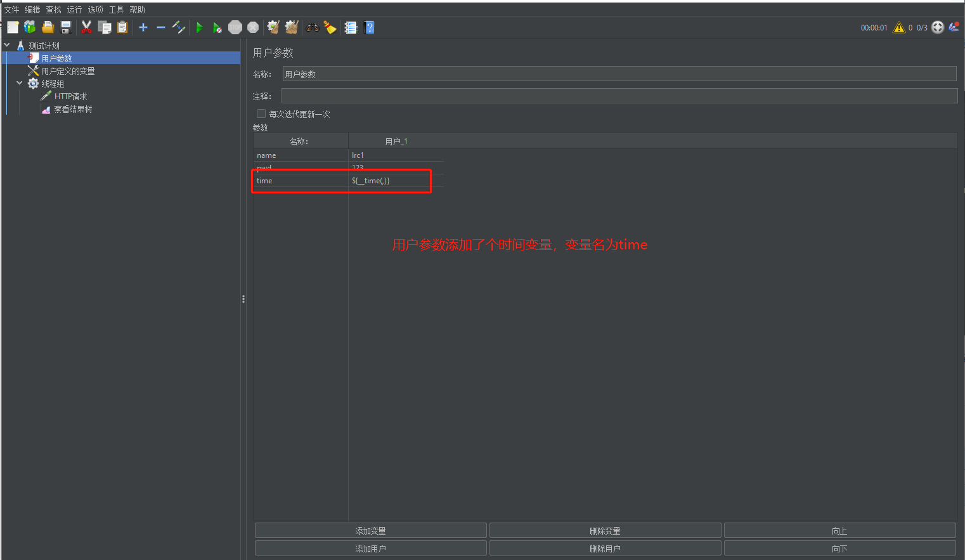The height and width of the screenshot is (560, 965).
Task: Click the 0/3 thread count readout
Action: click(x=922, y=28)
